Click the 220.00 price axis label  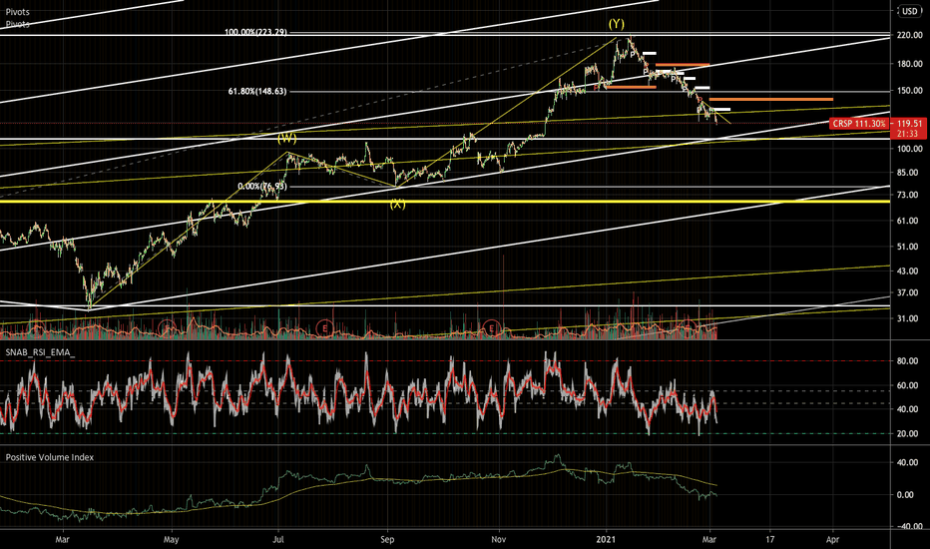click(910, 36)
